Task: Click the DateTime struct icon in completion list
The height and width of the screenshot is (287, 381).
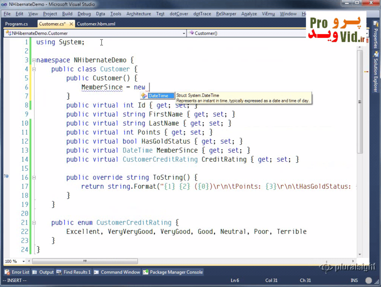Action: (x=144, y=96)
